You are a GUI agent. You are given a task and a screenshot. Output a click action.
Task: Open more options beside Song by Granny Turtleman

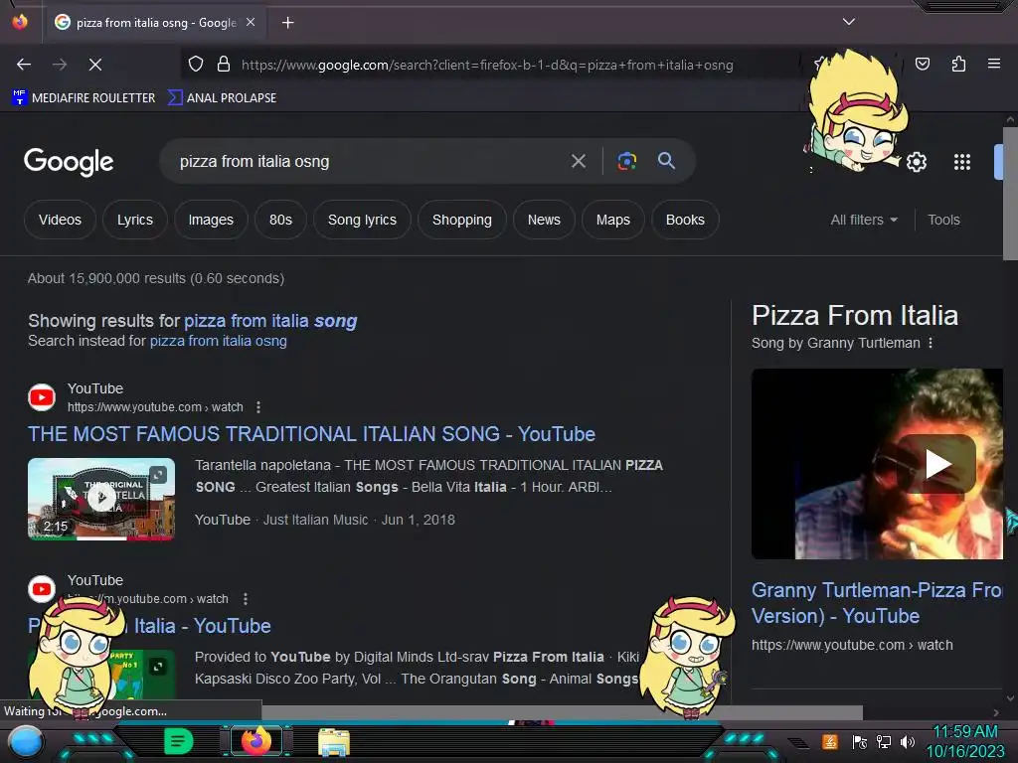[931, 343]
